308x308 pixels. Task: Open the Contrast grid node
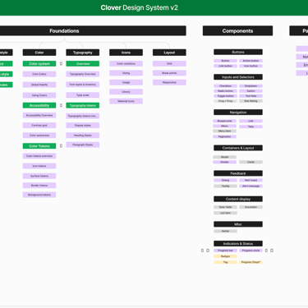click(39, 125)
